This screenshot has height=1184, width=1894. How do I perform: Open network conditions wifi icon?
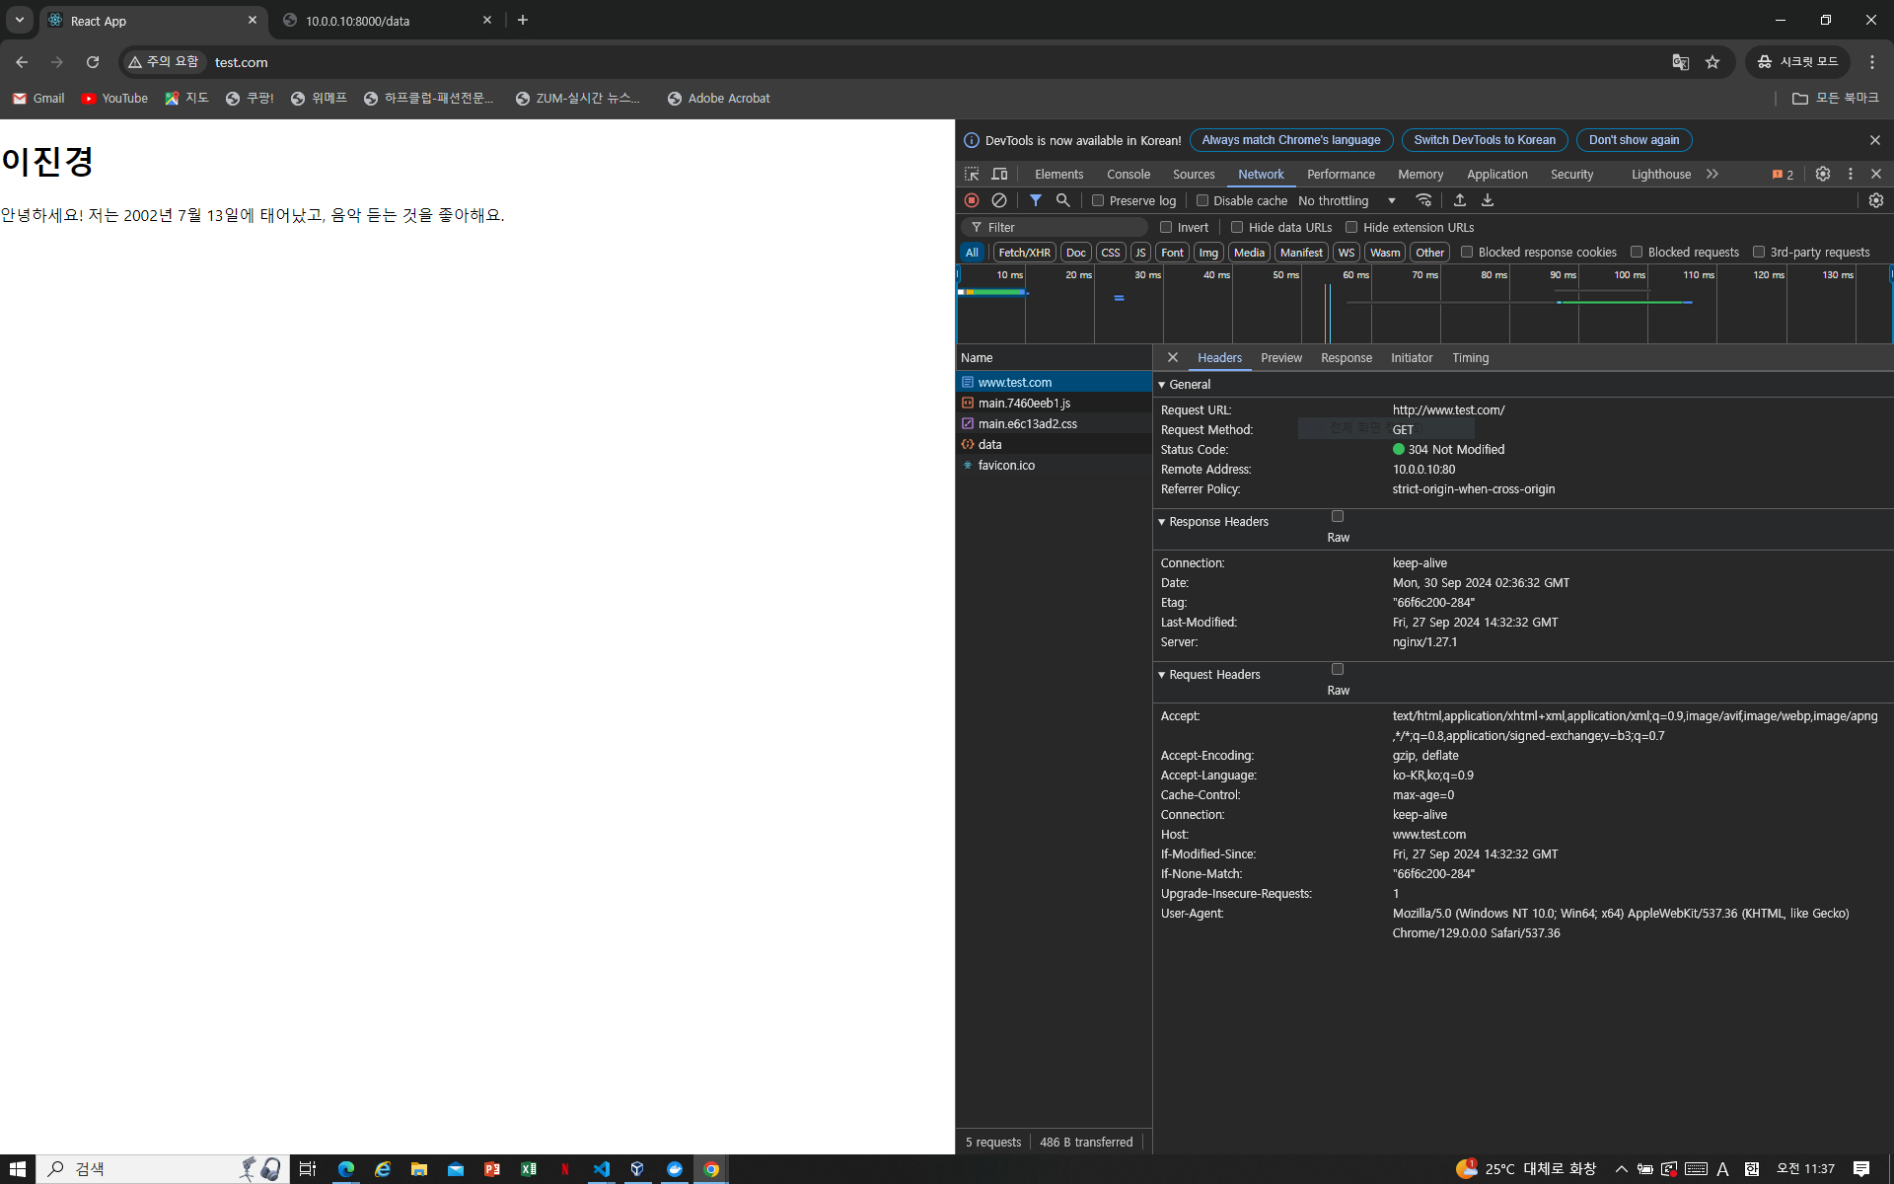click(x=1423, y=200)
